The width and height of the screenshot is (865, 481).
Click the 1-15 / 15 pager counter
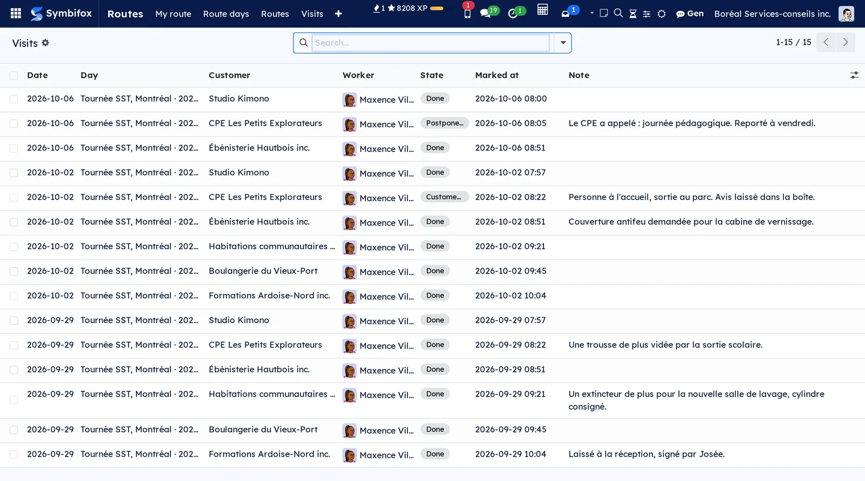point(793,42)
